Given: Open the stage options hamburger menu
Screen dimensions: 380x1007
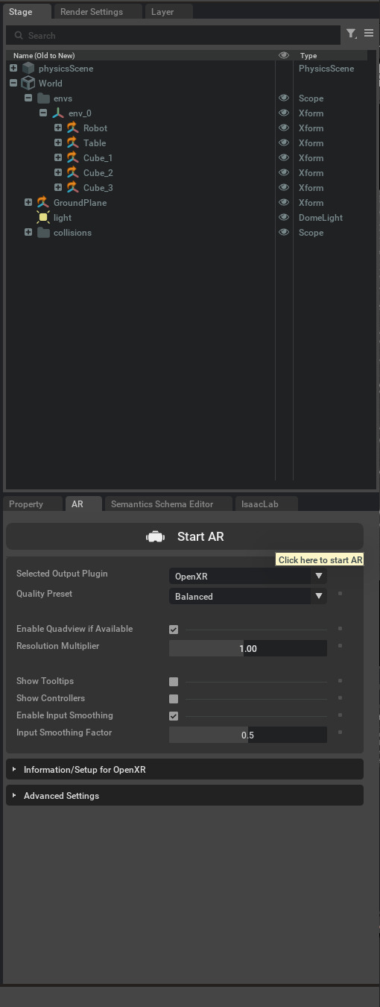Looking at the screenshot, I should point(369,34).
